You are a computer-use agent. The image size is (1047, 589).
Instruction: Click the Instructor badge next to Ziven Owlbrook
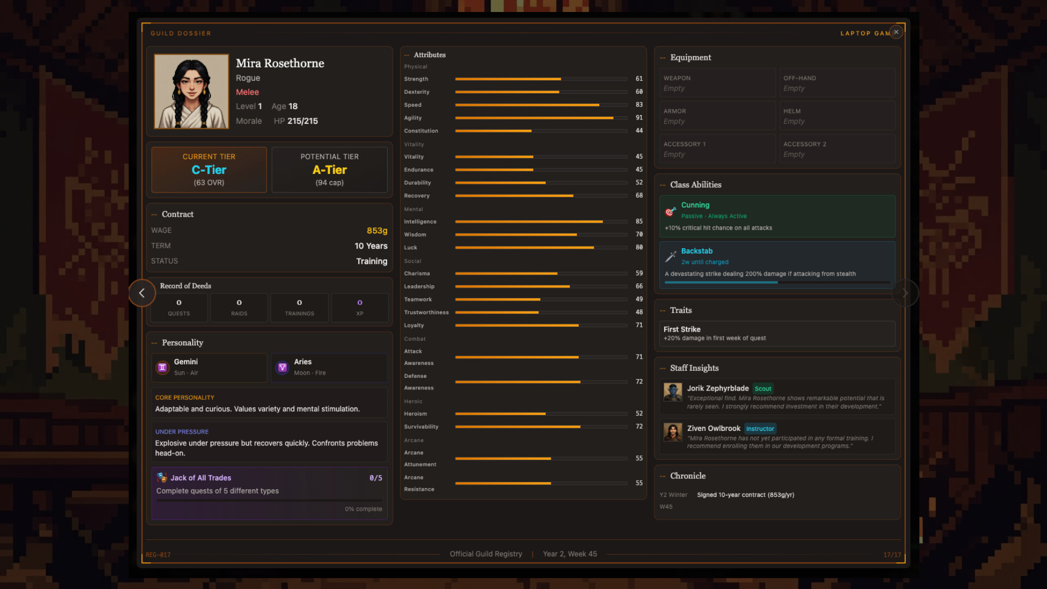click(x=760, y=429)
